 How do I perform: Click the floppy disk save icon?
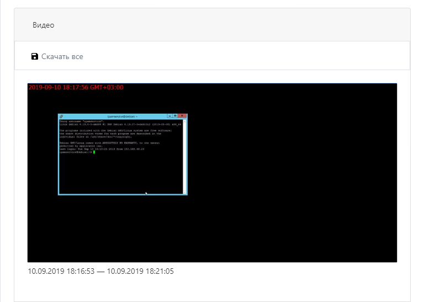pos(35,56)
